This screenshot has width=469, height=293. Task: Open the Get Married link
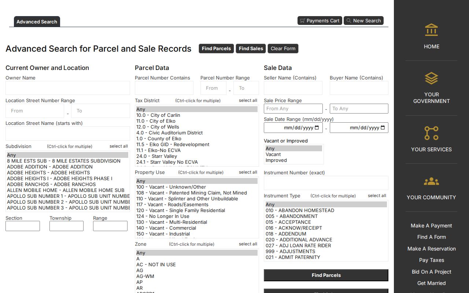coord(431,283)
